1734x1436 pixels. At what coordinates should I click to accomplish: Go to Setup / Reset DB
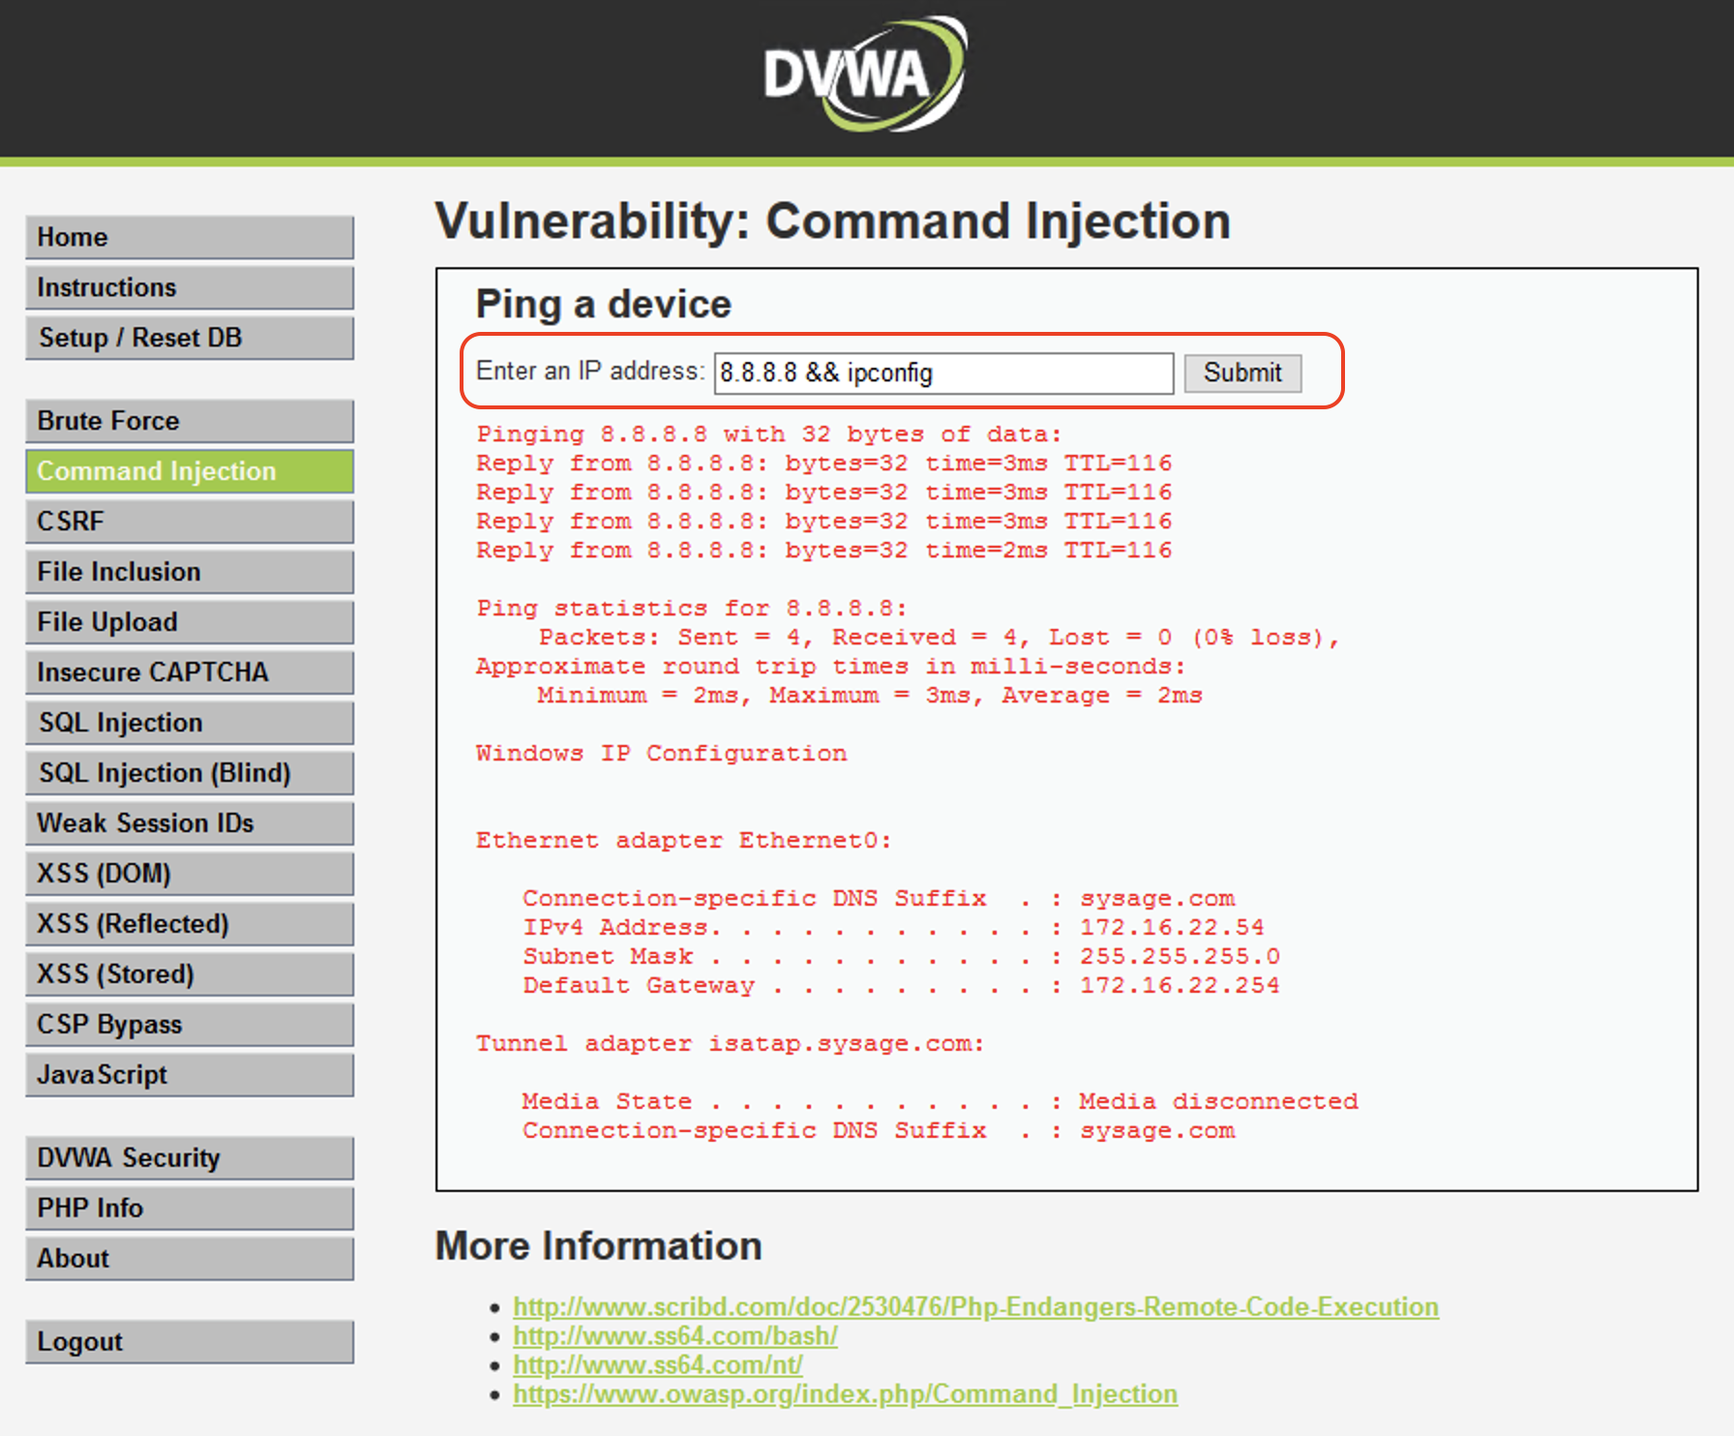click(x=190, y=338)
